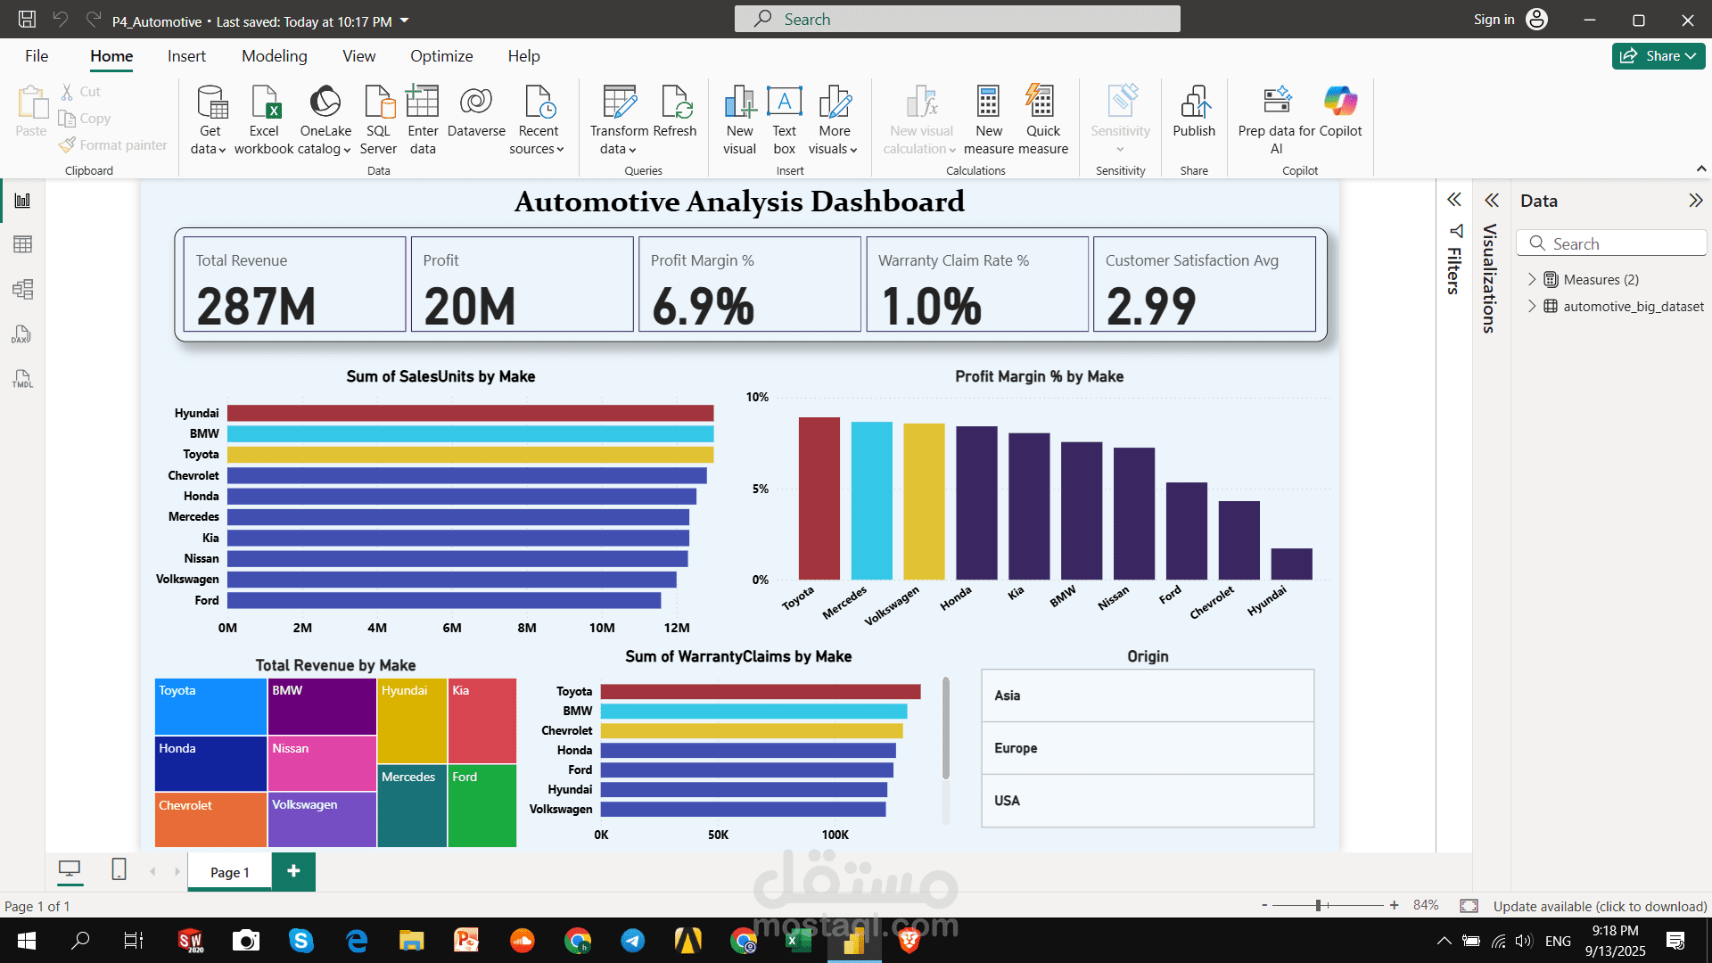
Task: Switch to the Optimize tab
Action: pyautogui.click(x=441, y=55)
